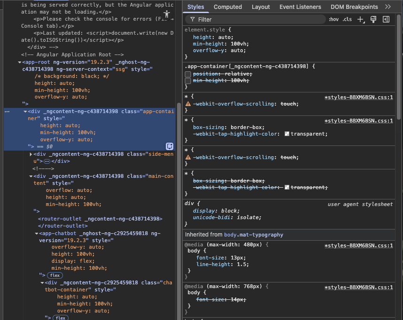The width and height of the screenshot is (403, 320).
Task: Switch to the Computed tab
Action: 227,7
